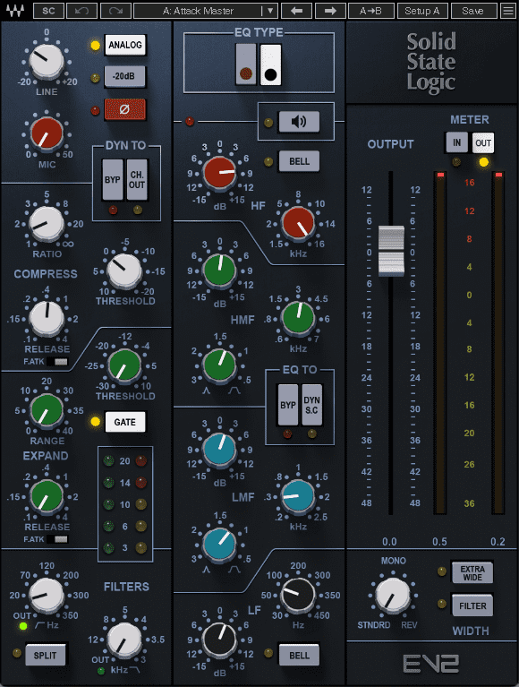This screenshot has width=519, height=687.
Task: Click the compressor RELEASE knob
Action: point(47,318)
